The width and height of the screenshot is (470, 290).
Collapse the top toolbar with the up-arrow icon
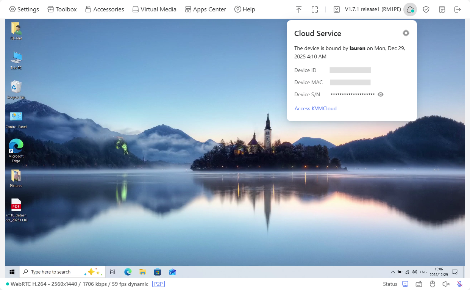coord(299,9)
